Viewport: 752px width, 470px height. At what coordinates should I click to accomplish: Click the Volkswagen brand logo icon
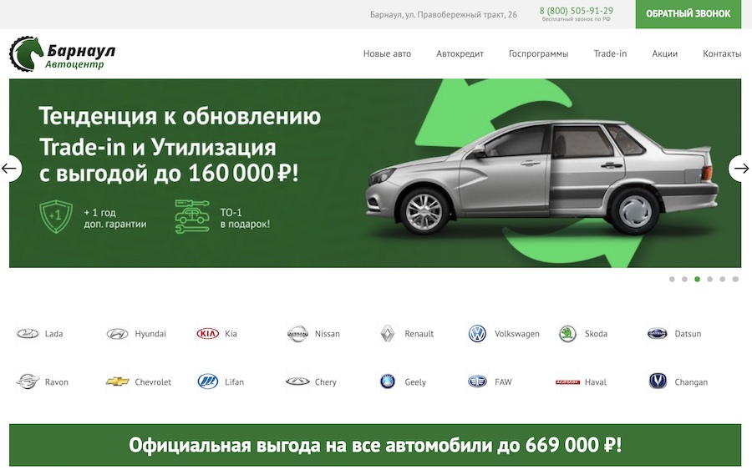point(477,333)
